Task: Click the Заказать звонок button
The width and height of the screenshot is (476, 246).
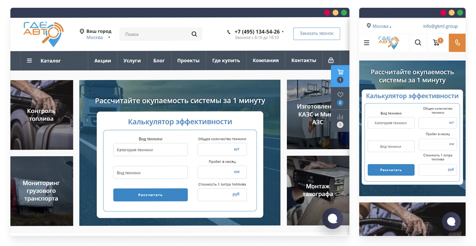Action: point(316,34)
